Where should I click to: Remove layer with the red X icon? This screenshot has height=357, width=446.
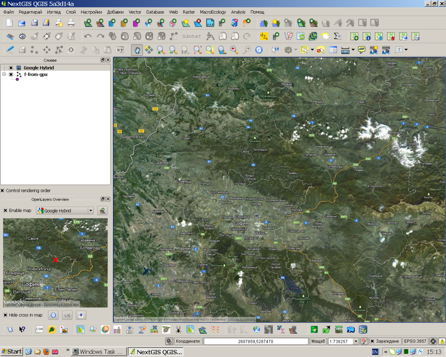click(x=198, y=23)
